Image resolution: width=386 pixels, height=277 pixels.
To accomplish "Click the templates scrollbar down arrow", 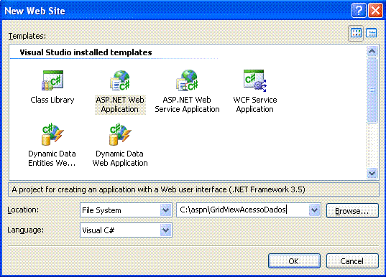I will click(372, 173).
